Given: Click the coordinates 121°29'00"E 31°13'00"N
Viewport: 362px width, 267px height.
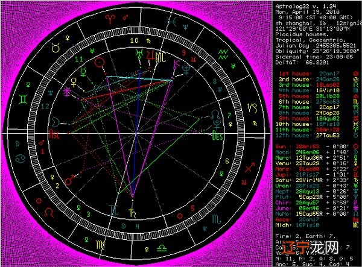Looking at the screenshot, I should [313, 29].
